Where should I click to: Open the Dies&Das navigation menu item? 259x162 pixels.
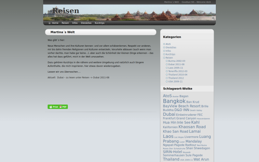86,23
